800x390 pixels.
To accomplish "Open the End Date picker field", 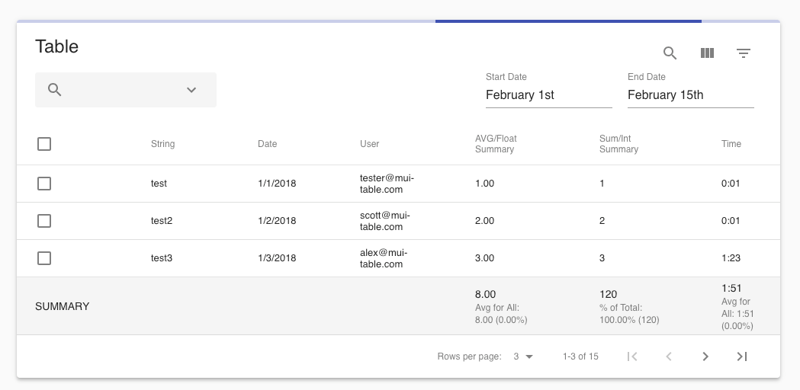I will [690, 95].
